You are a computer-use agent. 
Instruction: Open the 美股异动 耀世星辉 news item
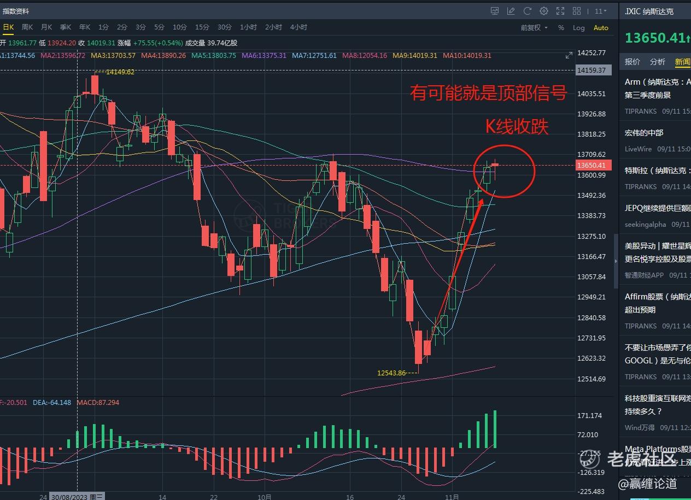pos(658,260)
